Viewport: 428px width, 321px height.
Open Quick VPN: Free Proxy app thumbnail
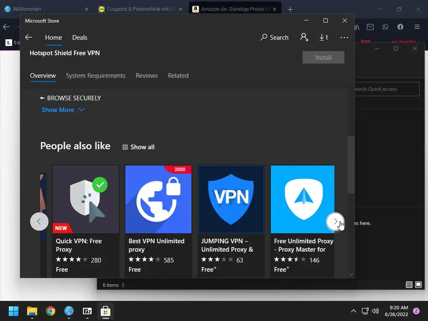pyautogui.click(x=86, y=199)
